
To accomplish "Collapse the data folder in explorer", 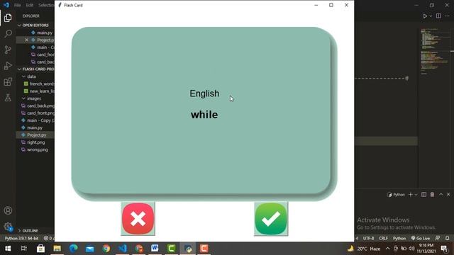I will (31, 76).
